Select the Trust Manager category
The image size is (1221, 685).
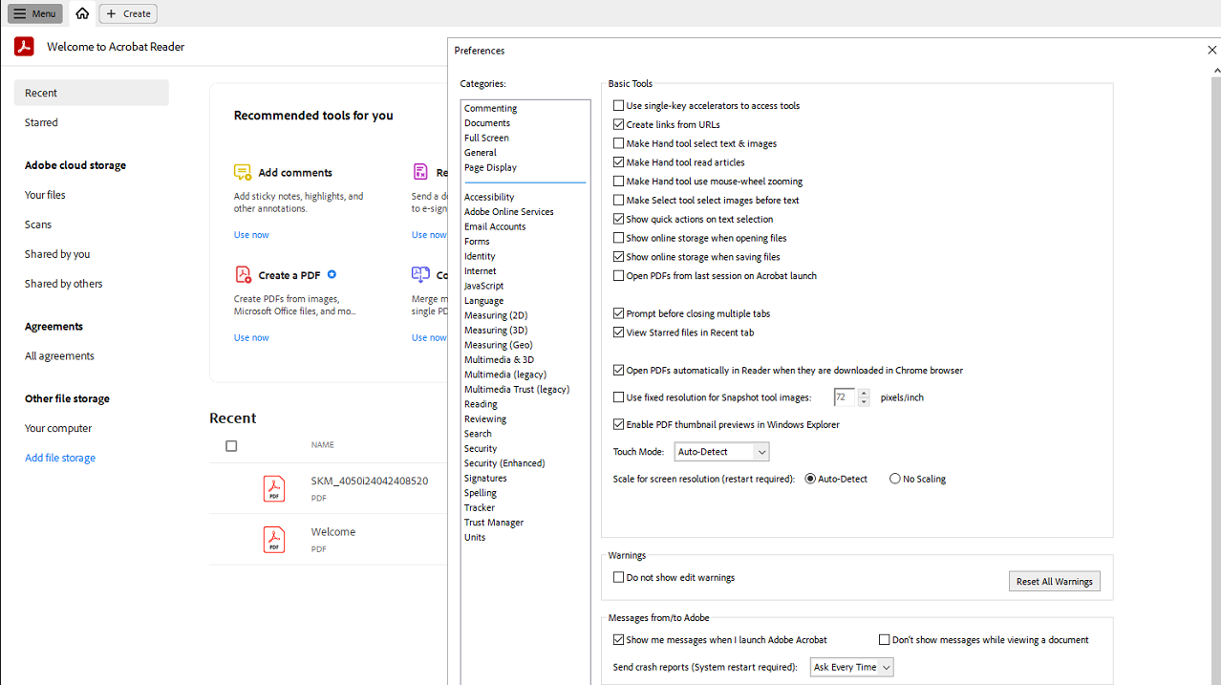coord(494,523)
